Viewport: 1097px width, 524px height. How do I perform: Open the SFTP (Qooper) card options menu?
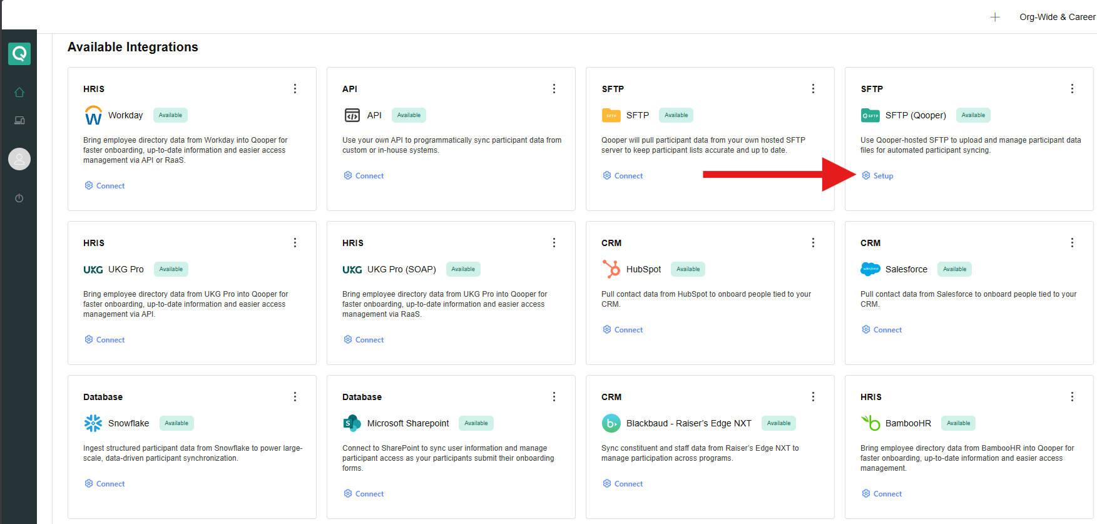[1072, 89]
